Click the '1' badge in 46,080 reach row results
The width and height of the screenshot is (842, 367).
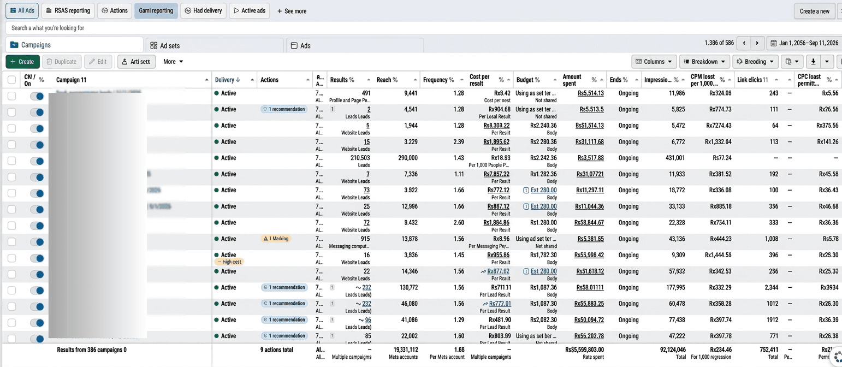click(333, 304)
